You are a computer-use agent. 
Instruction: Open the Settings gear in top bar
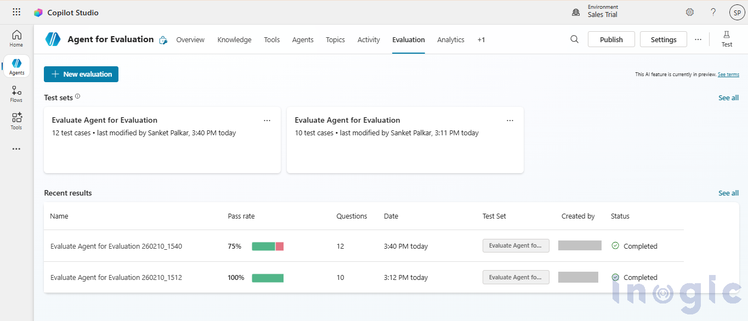click(x=689, y=12)
